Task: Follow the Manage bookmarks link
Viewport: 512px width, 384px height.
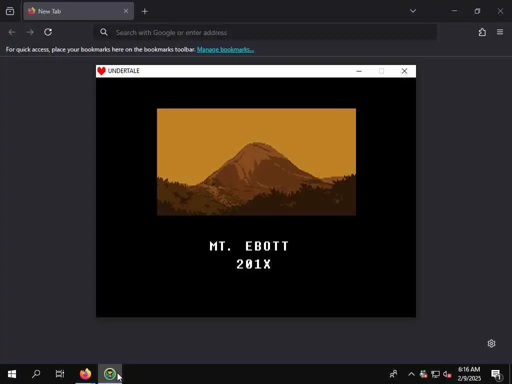Action: pyautogui.click(x=225, y=49)
